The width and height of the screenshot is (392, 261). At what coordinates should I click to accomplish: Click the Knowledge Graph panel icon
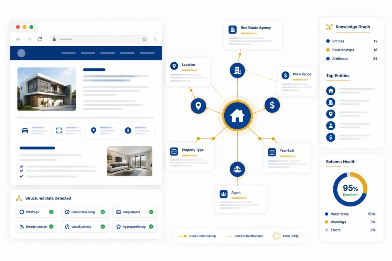(329, 27)
